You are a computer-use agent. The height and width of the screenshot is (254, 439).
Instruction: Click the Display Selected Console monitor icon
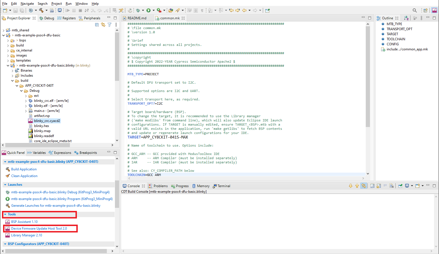point(407,186)
